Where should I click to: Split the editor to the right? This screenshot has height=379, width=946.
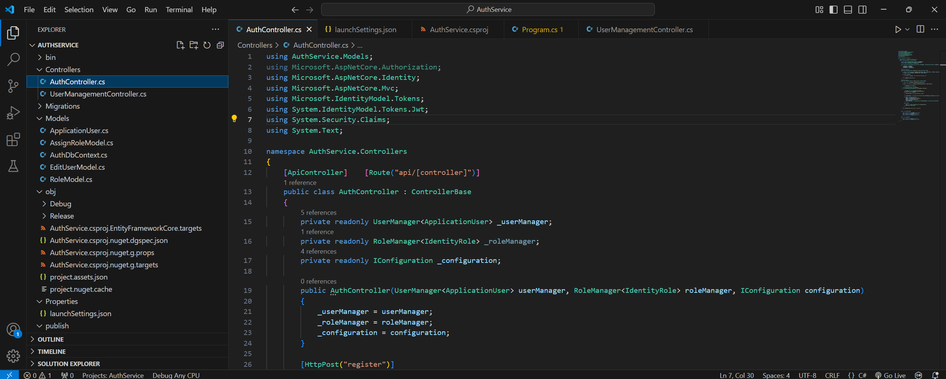pyautogui.click(x=920, y=29)
